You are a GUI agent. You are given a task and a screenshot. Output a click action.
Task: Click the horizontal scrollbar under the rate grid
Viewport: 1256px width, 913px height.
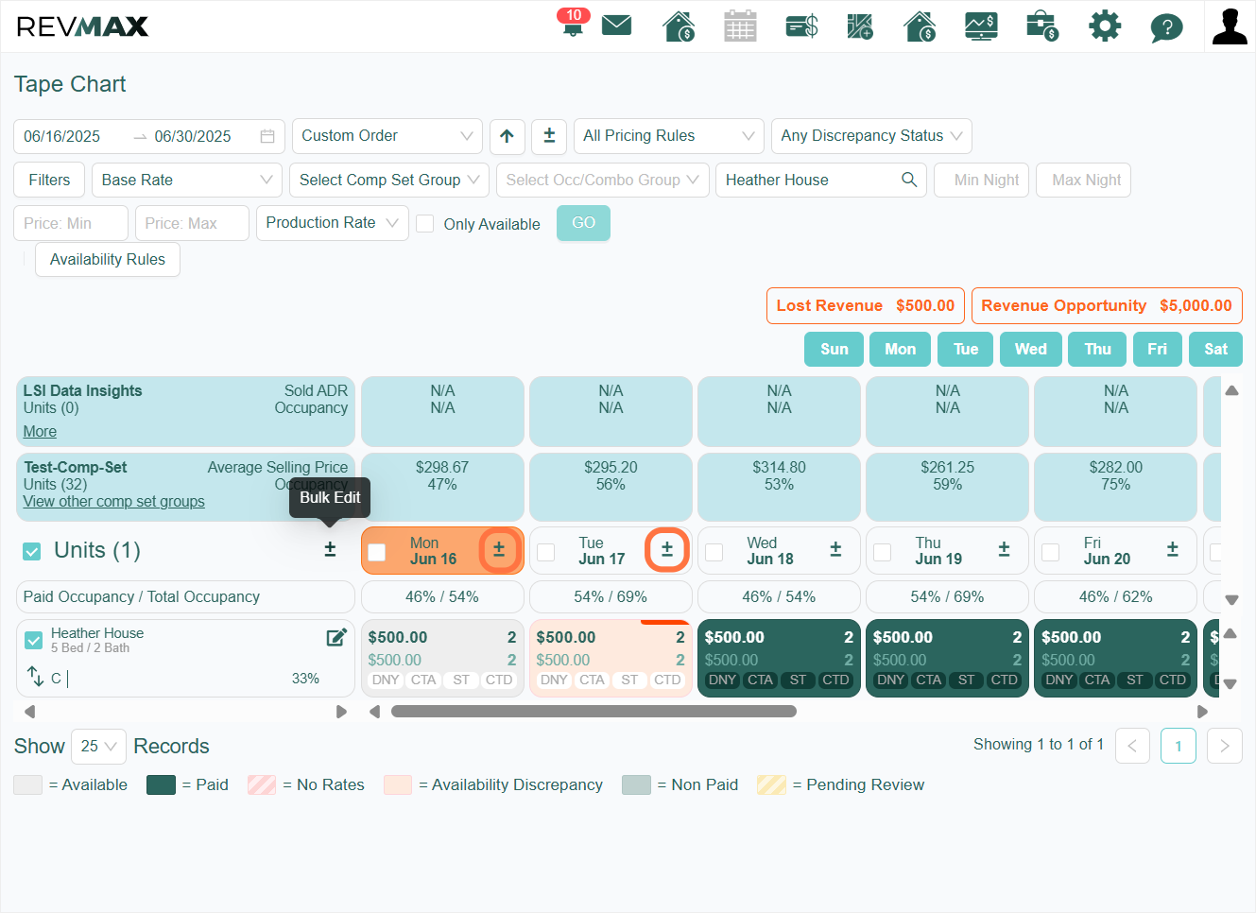594,712
